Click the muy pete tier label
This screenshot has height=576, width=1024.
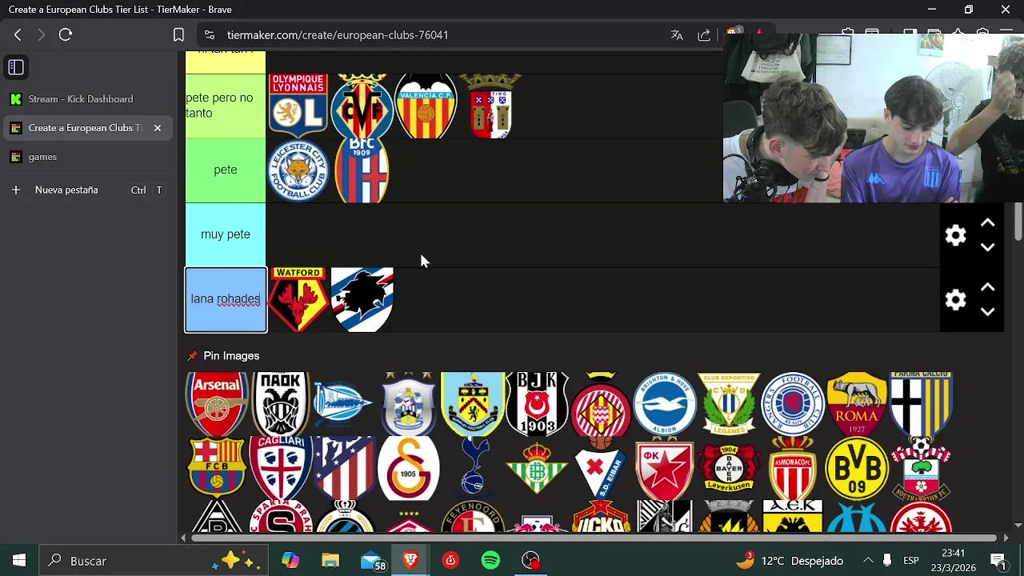226,234
